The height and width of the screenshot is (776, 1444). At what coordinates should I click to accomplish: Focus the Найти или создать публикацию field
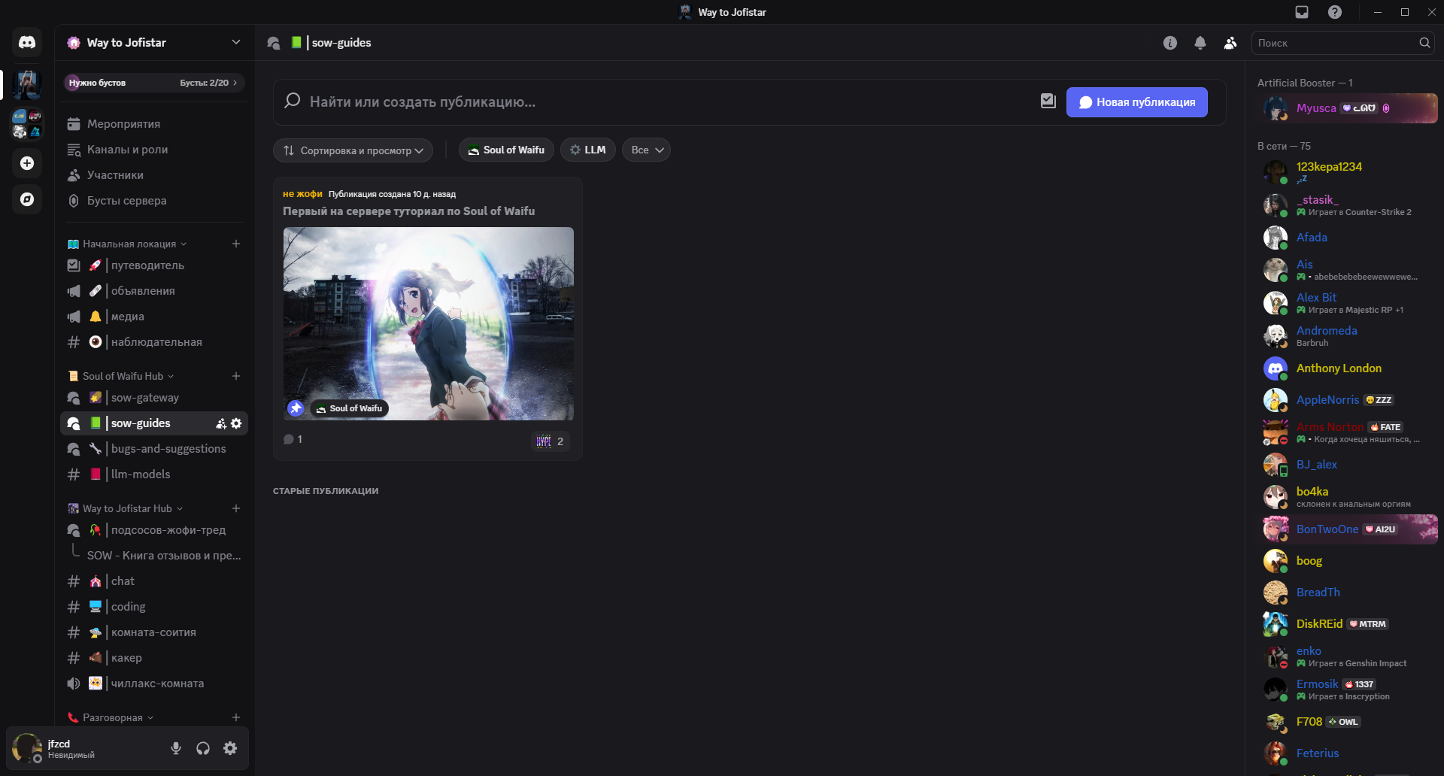669,102
